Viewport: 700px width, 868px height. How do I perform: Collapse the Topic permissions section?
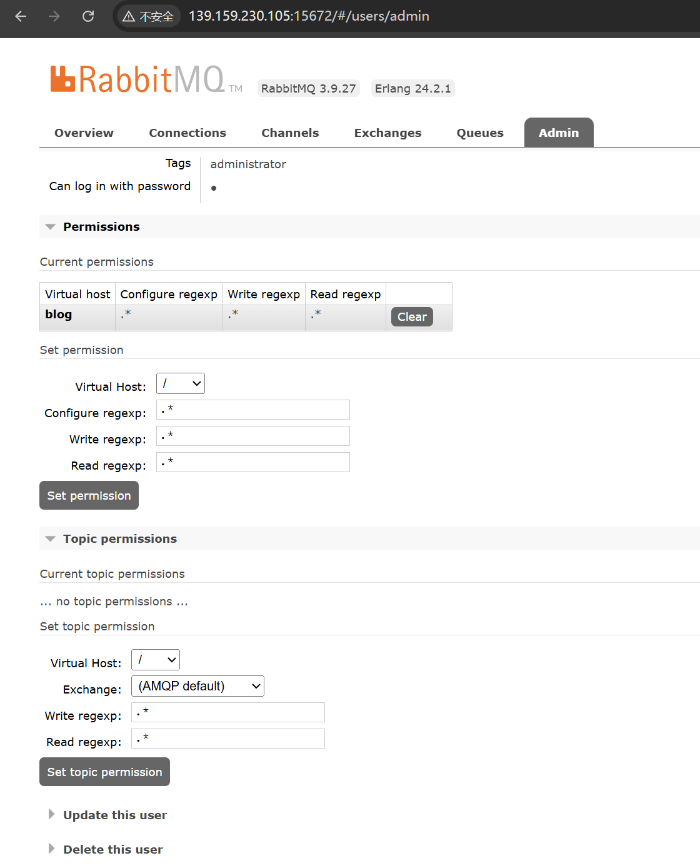click(120, 538)
